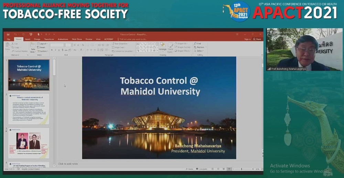Click the Sign in link
The height and width of the screenshot is (178, 344).
pyautogui.click(x=247, y=39)
